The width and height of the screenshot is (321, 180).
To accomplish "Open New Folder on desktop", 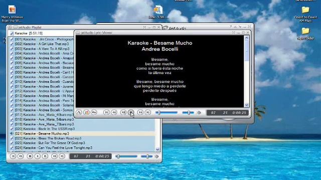I will click(305, 34).
